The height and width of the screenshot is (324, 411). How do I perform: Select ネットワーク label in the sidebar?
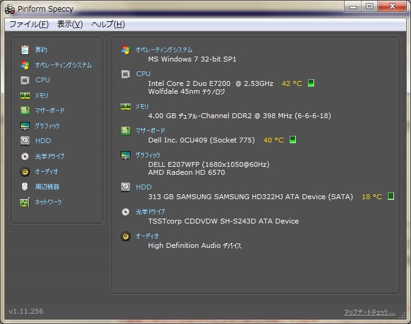(48, 202)
